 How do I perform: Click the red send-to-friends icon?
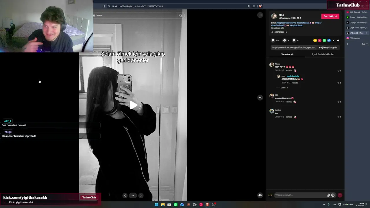pos(320,40)
